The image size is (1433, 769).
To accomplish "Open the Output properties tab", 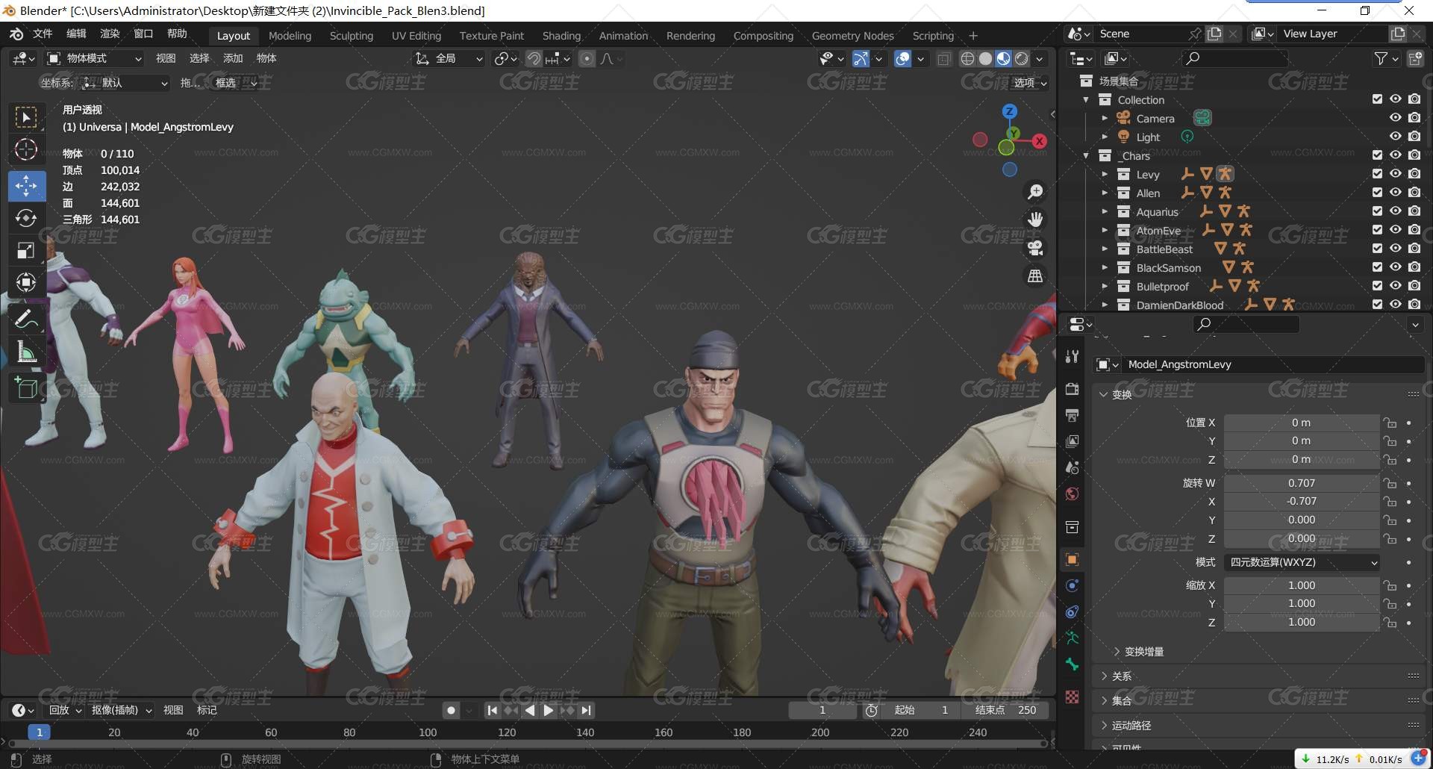I will [1073, 415].
